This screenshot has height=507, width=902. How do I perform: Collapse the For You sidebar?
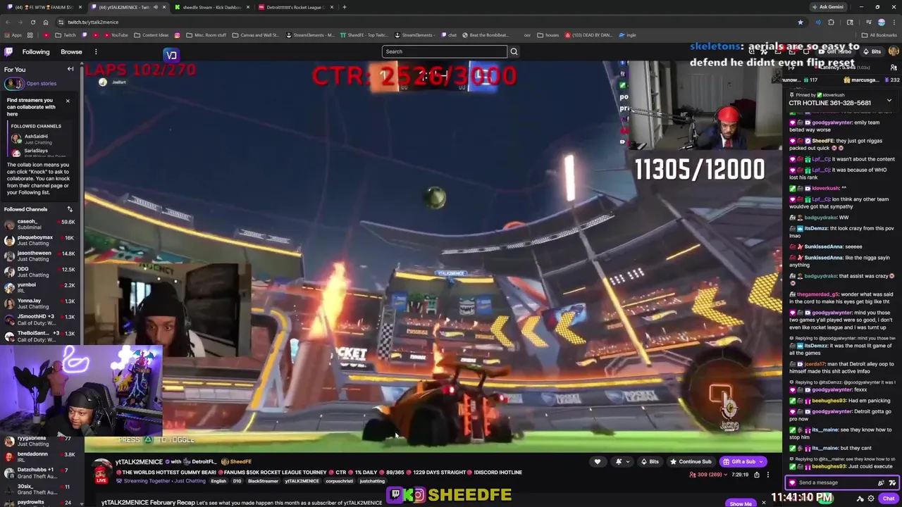70,69
